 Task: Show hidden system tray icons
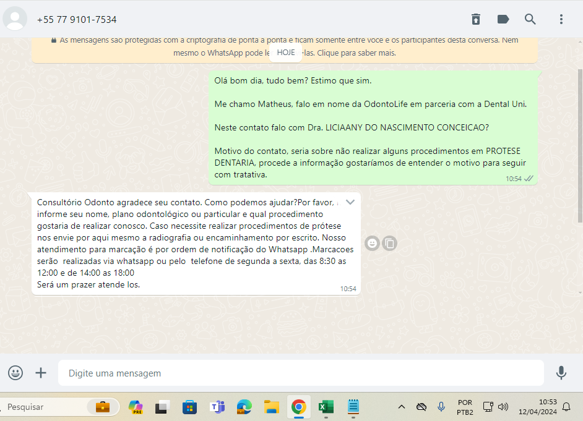coord(402,407)
